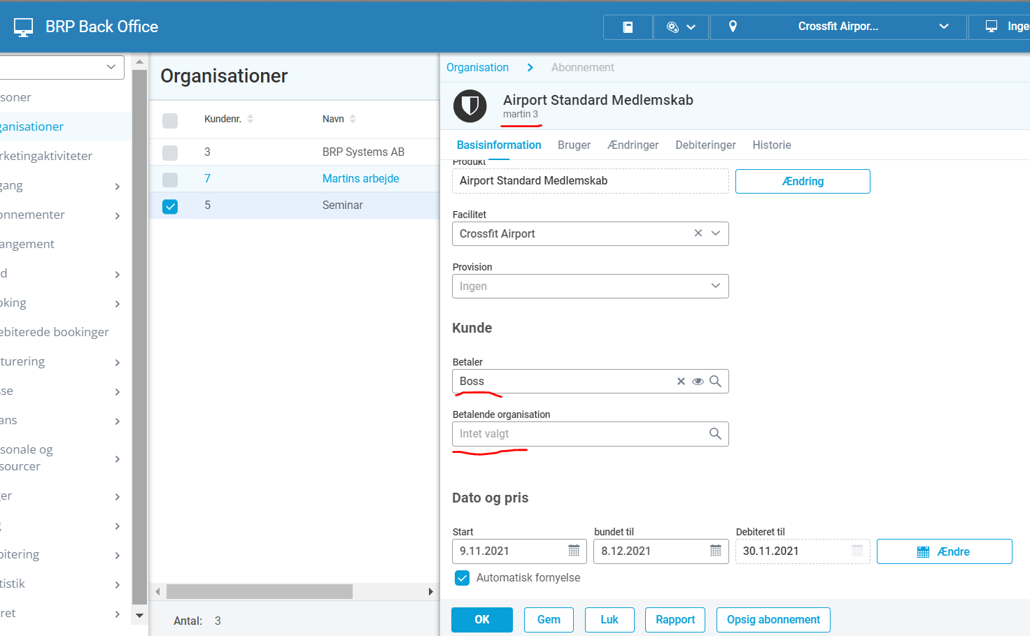Click the Opsig abonnement button

(773, 620)
